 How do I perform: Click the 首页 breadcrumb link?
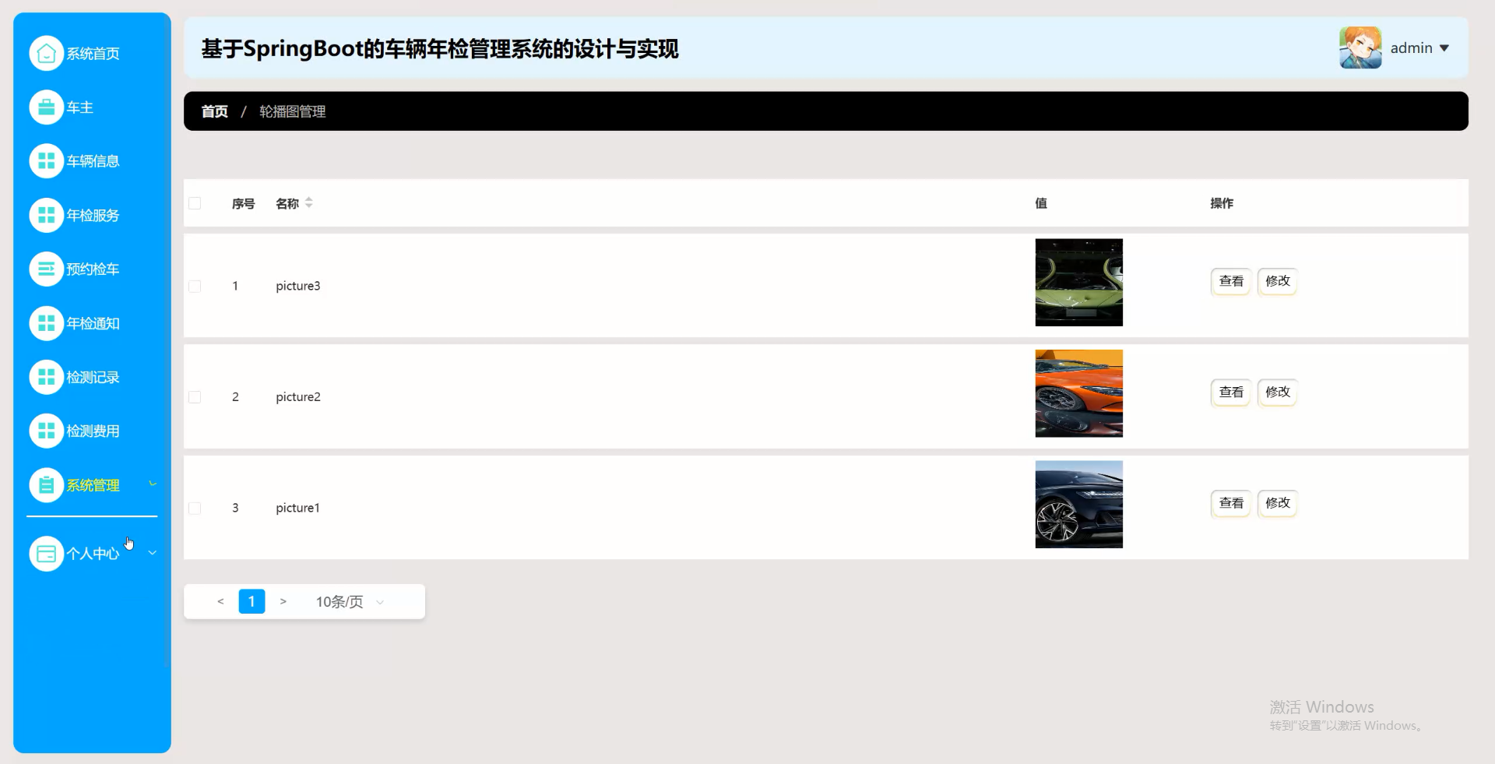[x=215, y=111]
